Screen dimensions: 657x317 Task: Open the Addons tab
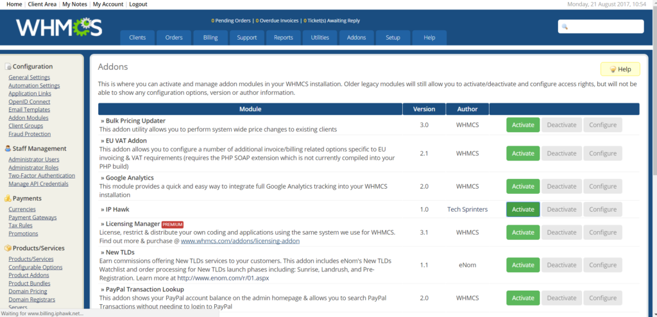[356, 38]
